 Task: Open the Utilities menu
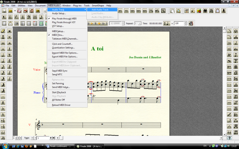pyautogui.click(x=21, y=6)
